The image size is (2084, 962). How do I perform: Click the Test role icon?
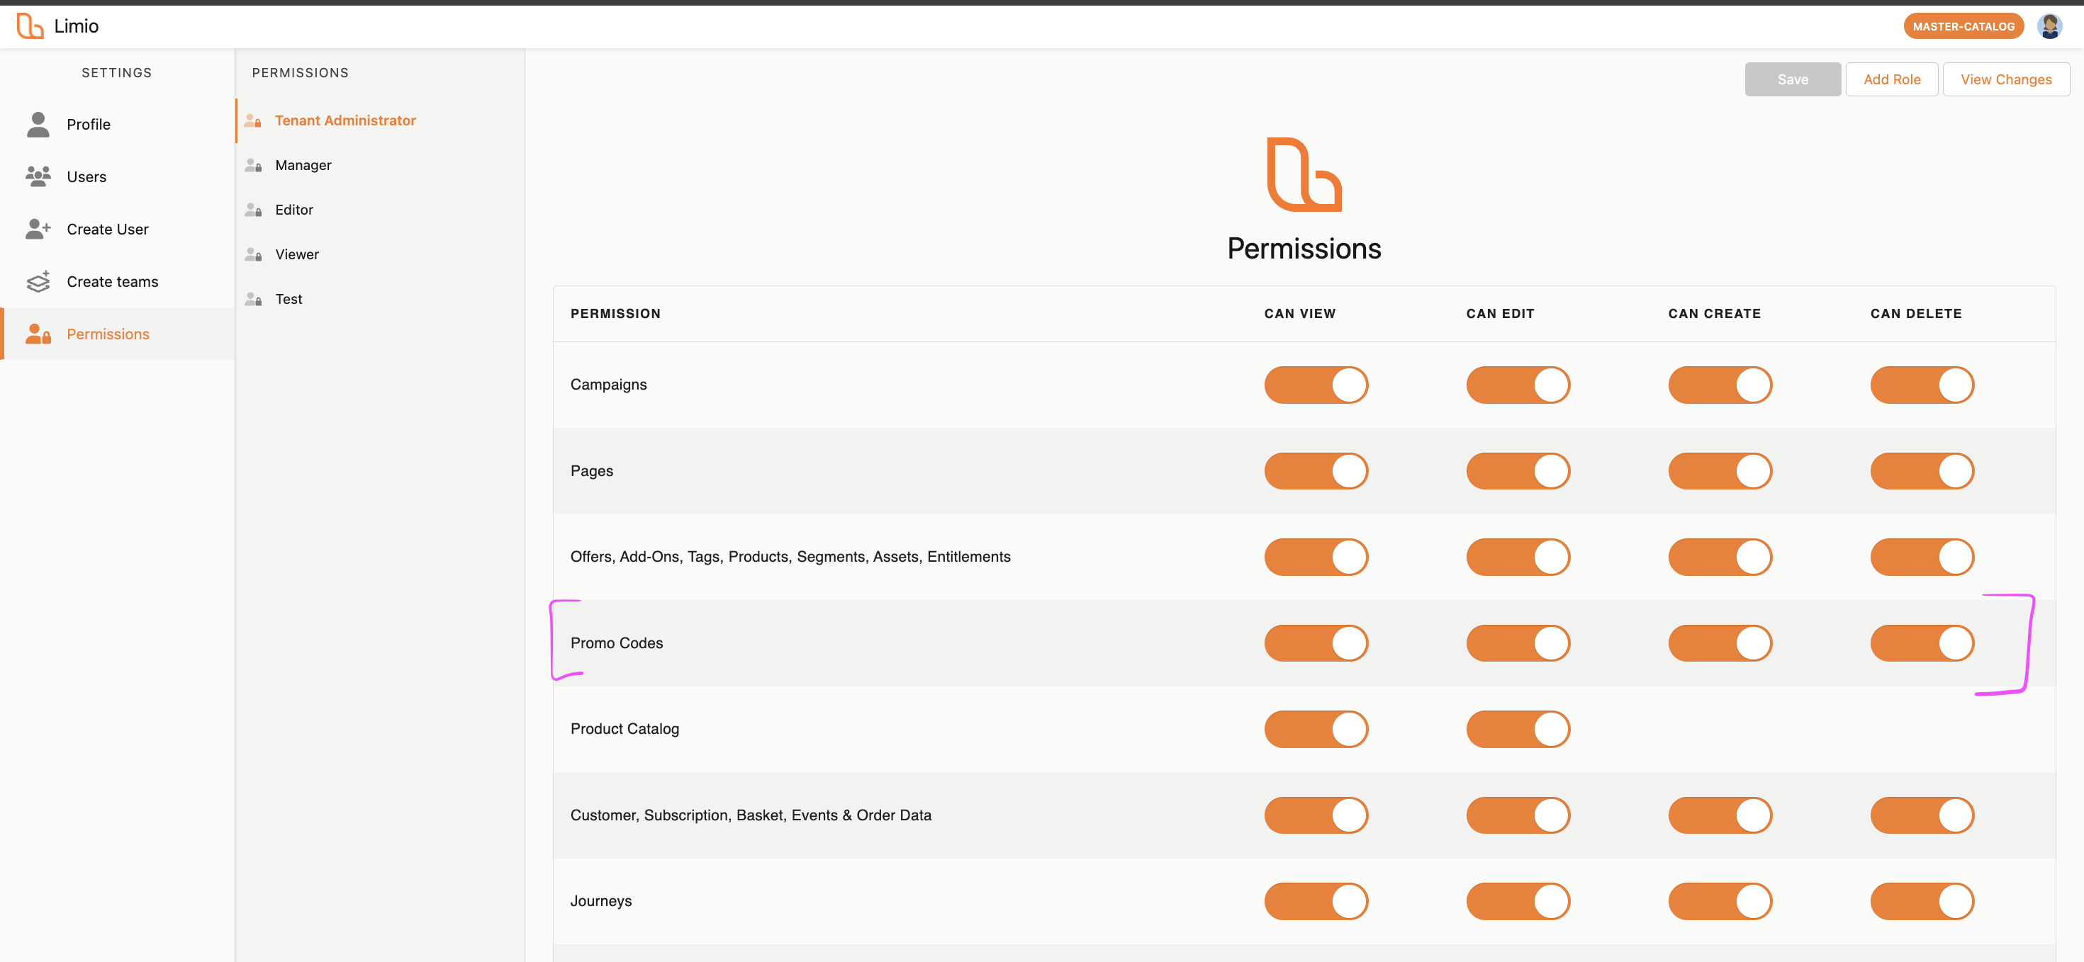click(253, 299)
